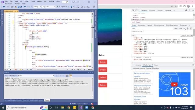Viewport: 195px width, 110px height.
Task: Play the Chrome 103 YouTube video thumbnail
Action: (x=174, y=84)
